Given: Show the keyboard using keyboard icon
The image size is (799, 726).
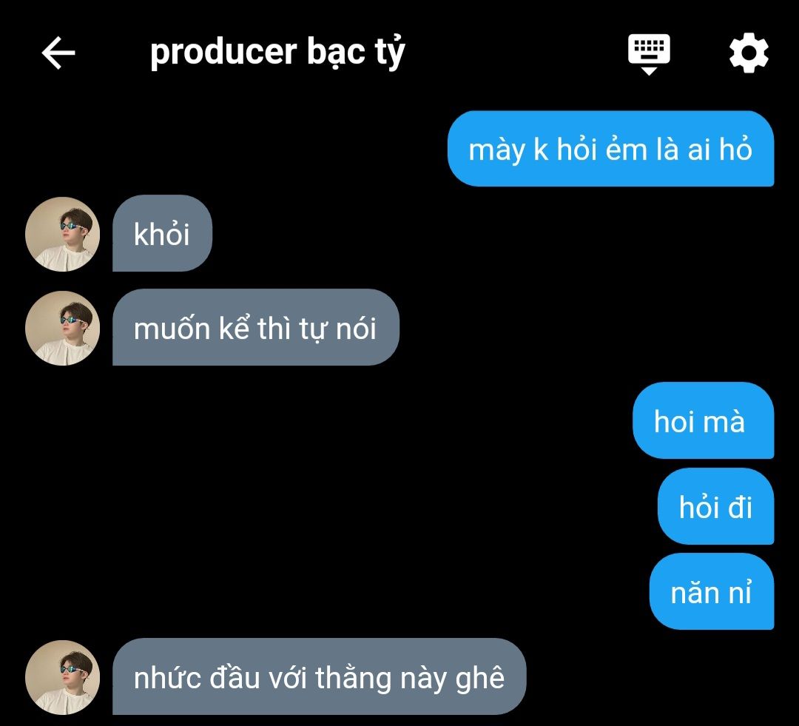Looking at the screenshot, I should tap(649, 53).
